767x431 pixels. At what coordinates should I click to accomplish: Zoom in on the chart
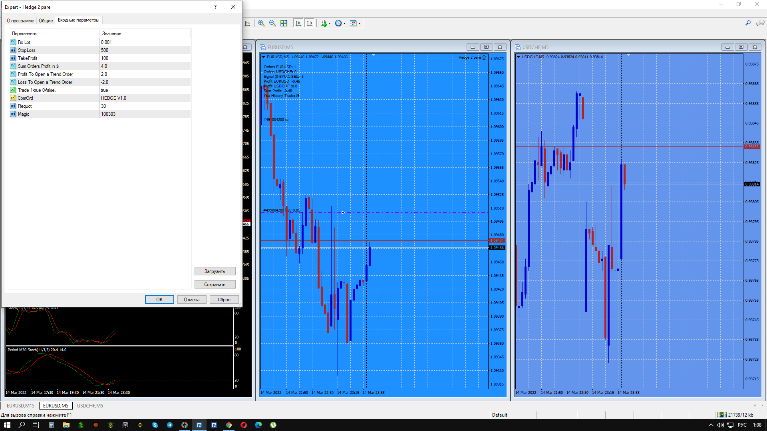(261, 23)
